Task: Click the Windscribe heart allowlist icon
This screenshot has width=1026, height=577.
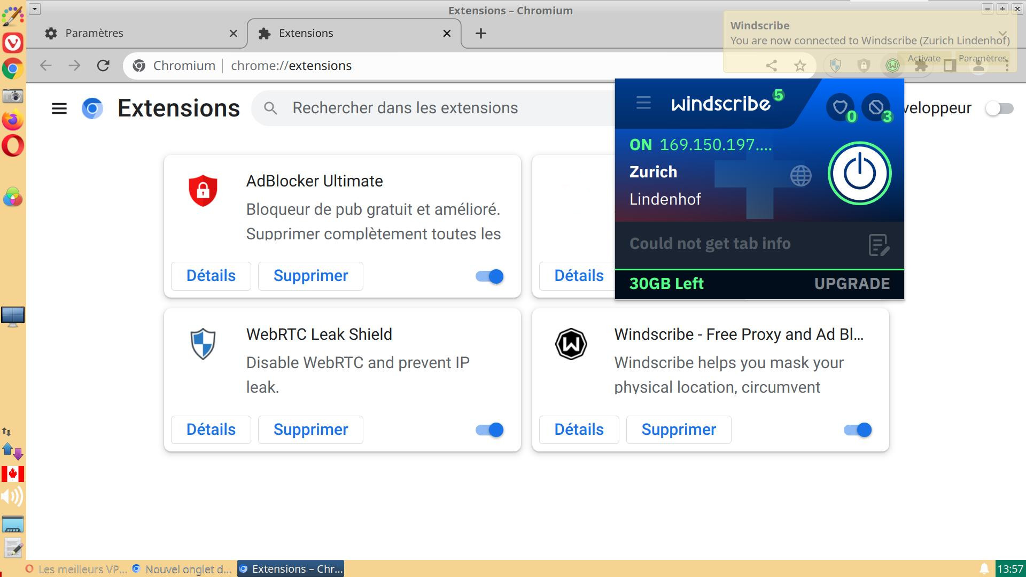Action: [x=840, y=107]
